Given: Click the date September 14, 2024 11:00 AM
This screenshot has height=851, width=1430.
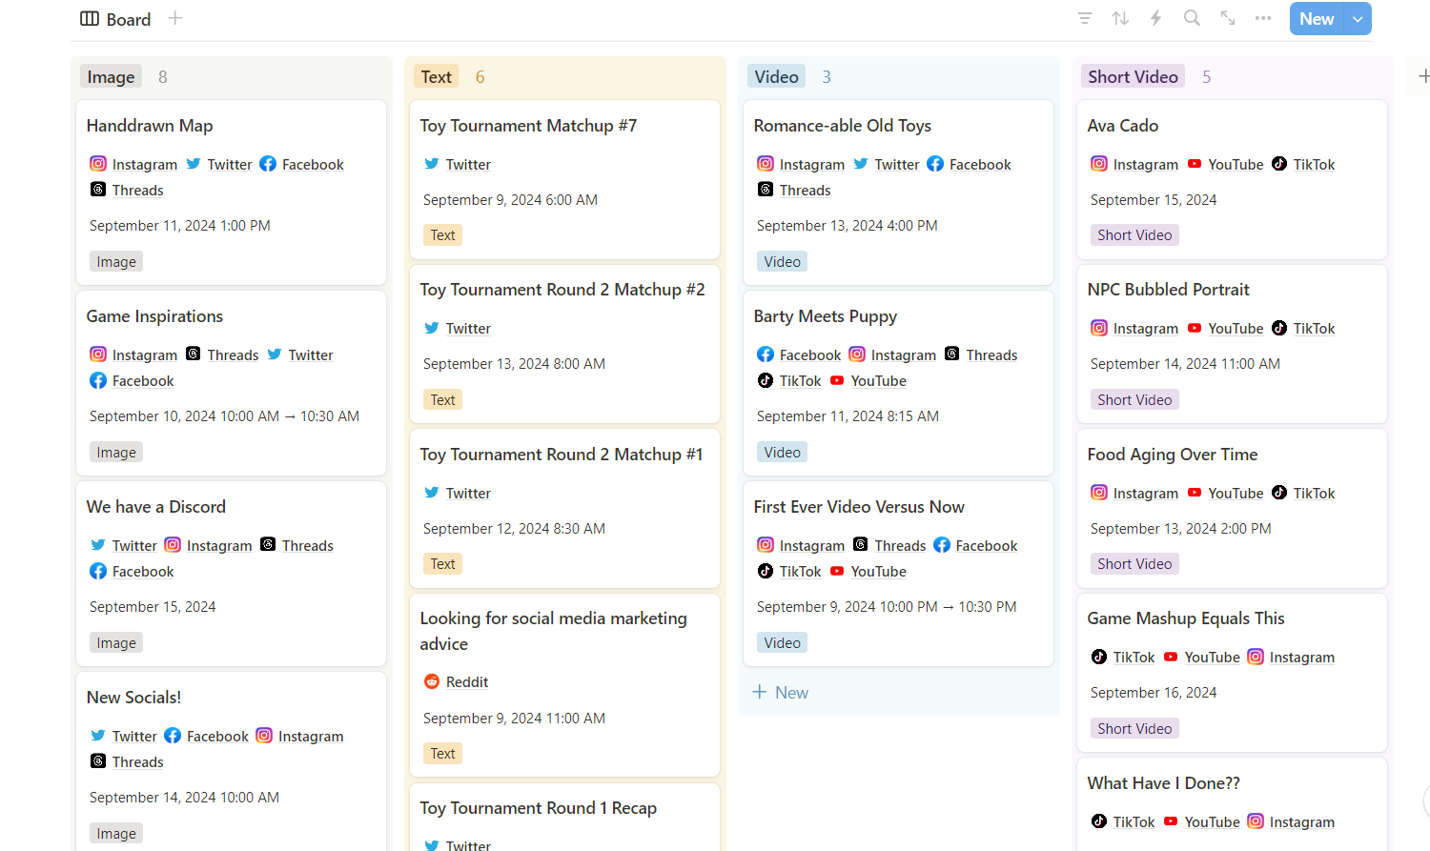Looking at the screenshot, I should coord(1185,364).
